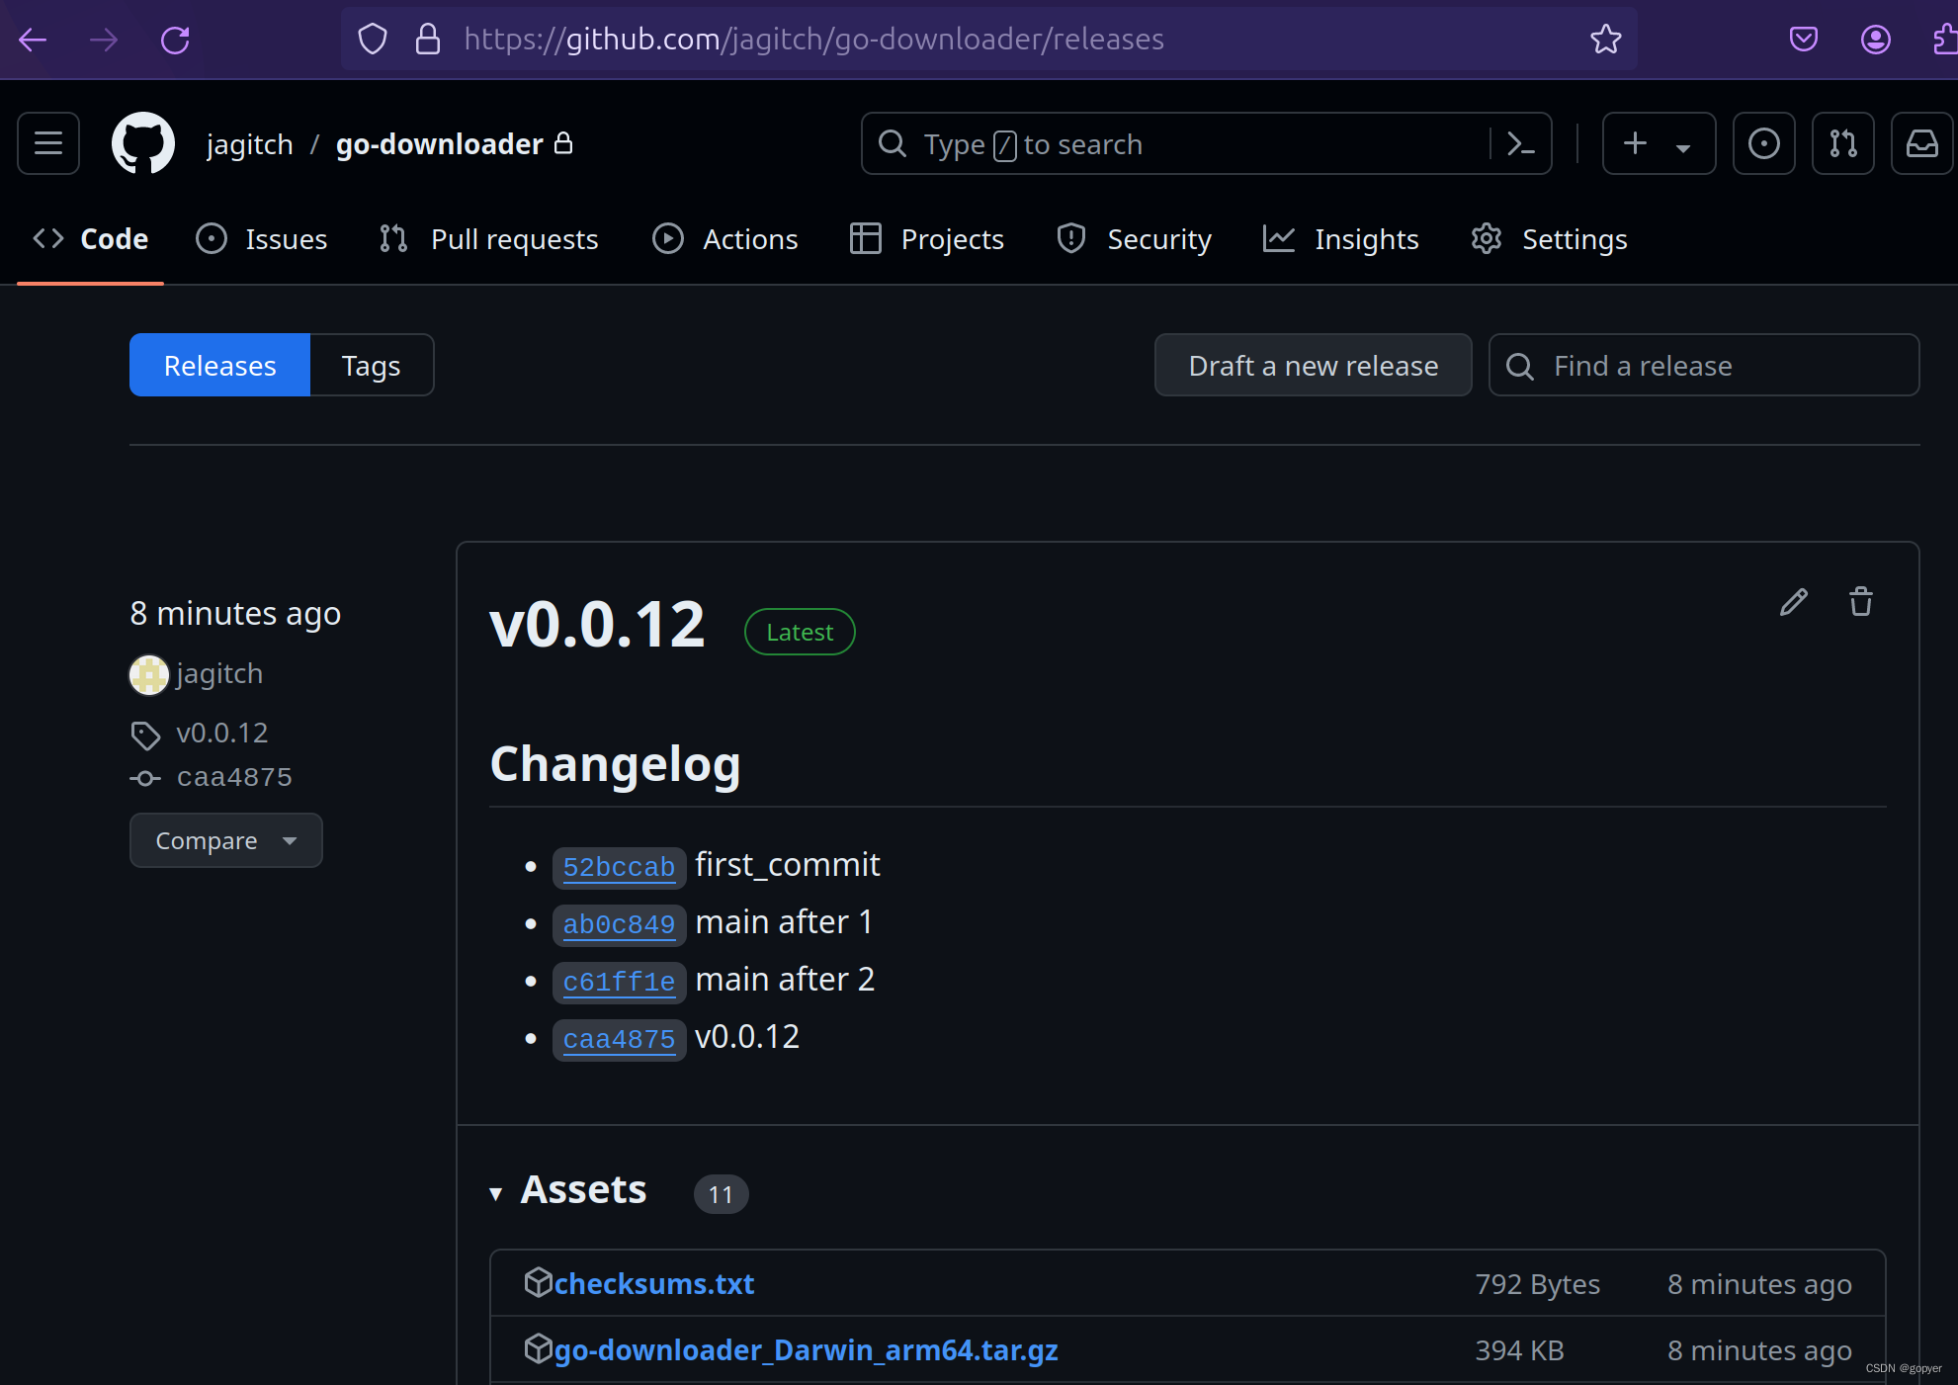Download go-downloader_Darwin_arm64.tar.gz
Screen dimensions: 1958x1385
tap(806, 1349)
